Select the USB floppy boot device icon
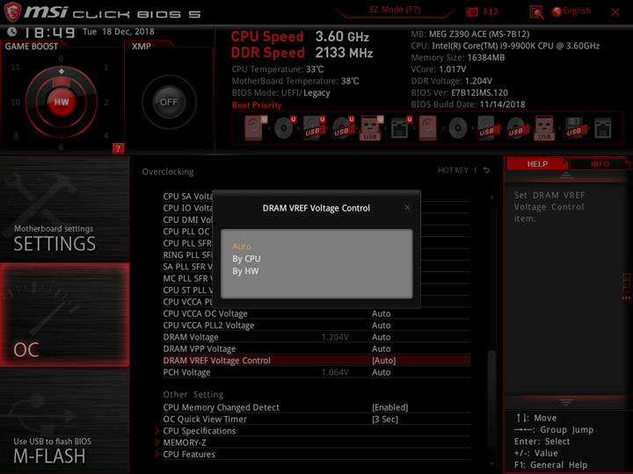Viewport: 633px width, 474px height. [574, 128]
